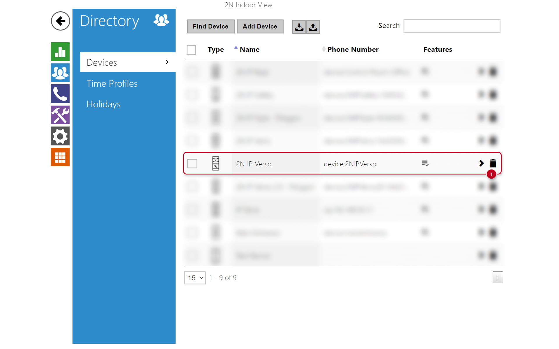Sort the list by the Phone Number column
559x349 pixels.
click(x=353, y=49)
